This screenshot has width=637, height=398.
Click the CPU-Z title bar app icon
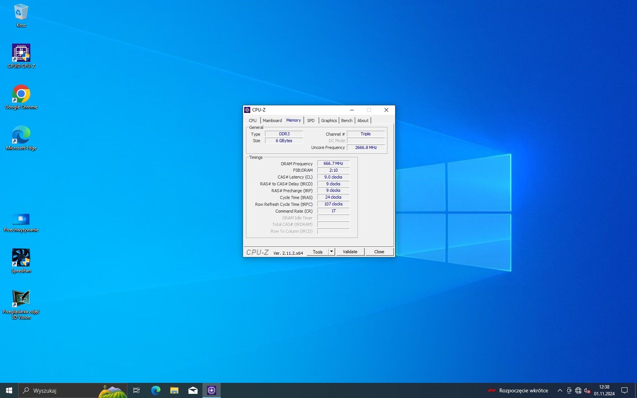point(247,110)
